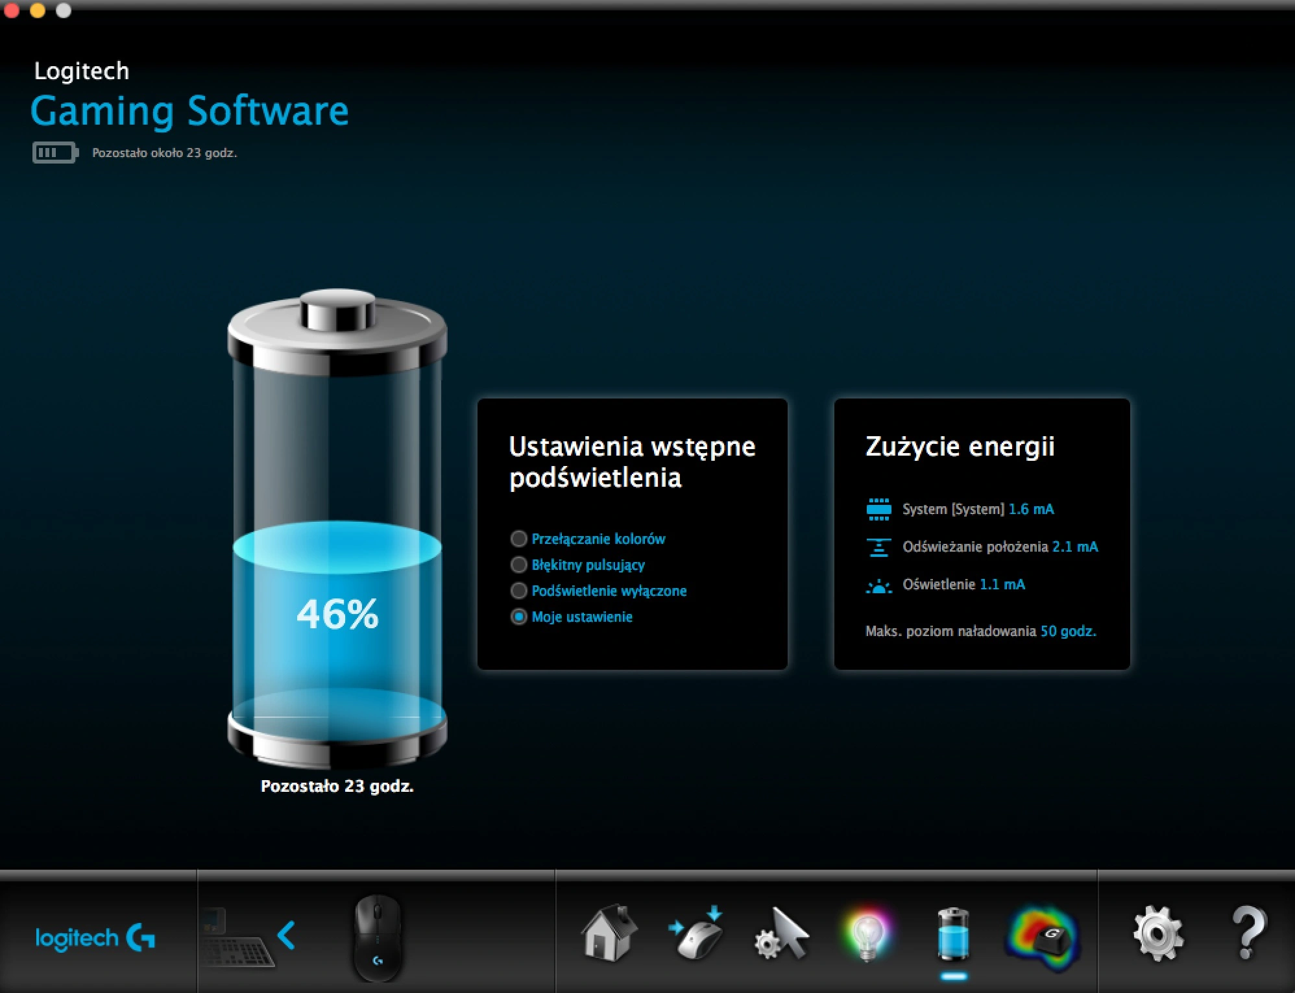Viewport: 1295px width, 993px height.
Task: Open the Home icon in bottom toolbar
Action: [609, 933]
